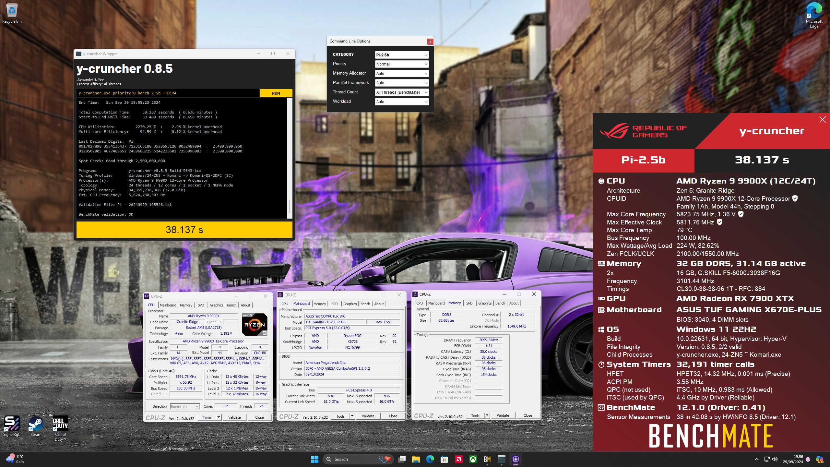Click the taskbar Search box

click(358, 459)
